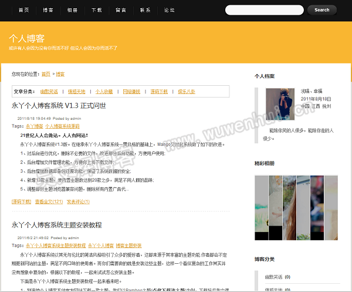
Task: Open the 下载 navigation page
Action: [96, 10]
